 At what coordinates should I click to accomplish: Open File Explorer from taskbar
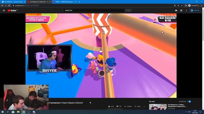[x=18, y=112]
